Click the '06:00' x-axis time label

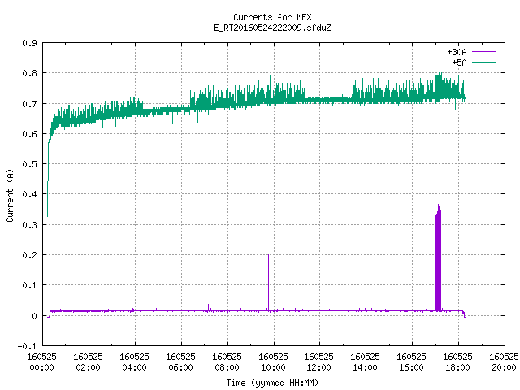(180, 368)
